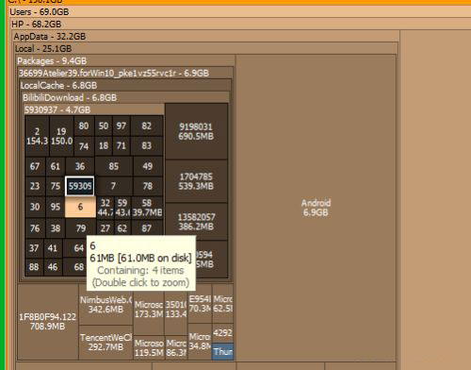This screenshot has height=370, width=471.
Task: Click the 3501 133.4 block
Action: click(x=176, y=310)
